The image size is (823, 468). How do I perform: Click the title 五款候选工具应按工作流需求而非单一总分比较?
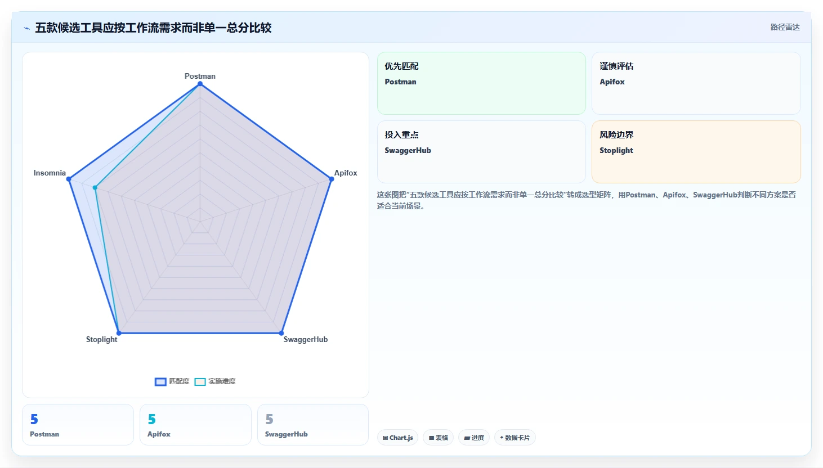point(153,28)
